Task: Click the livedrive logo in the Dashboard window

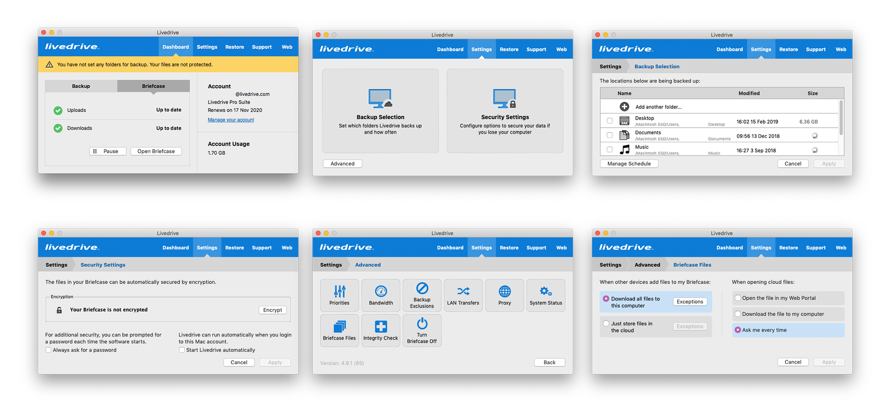Action: coord(72,47)
